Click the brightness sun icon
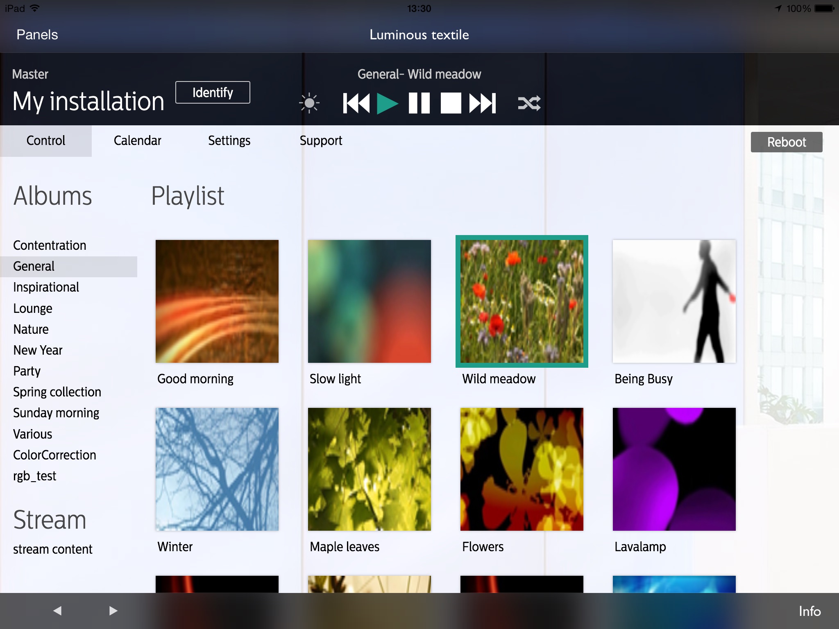The image size is (839, 629). point(309,103)
